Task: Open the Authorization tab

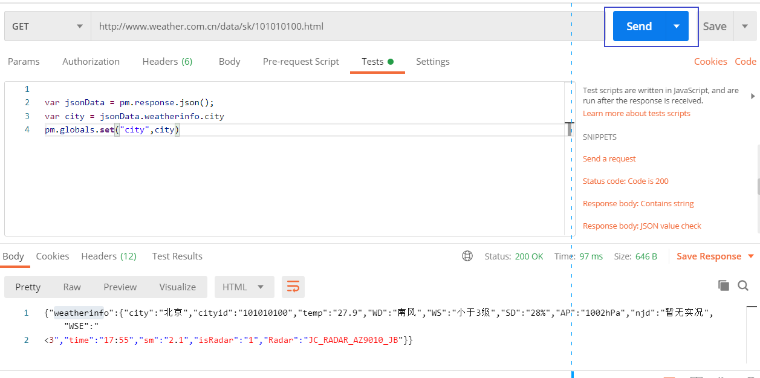Action: pyautogui.click(x=91, y=62)
